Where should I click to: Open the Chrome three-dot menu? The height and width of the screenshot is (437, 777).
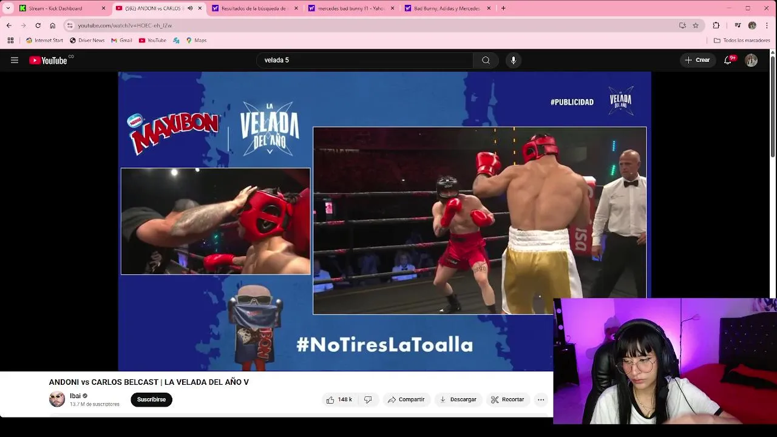click(x=767, y=25)
